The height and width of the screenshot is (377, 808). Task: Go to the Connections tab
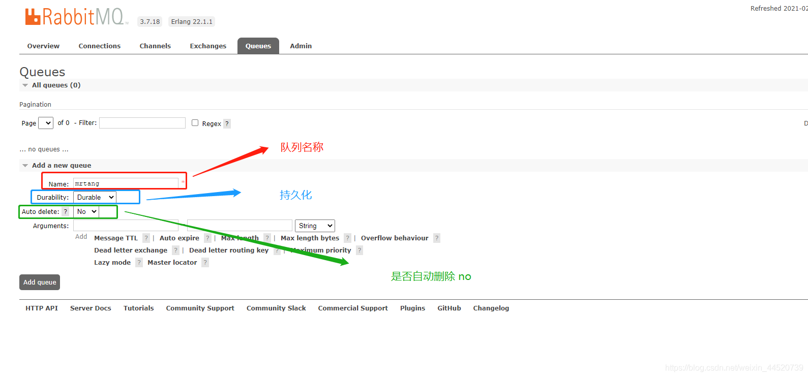tap(100, 46)
